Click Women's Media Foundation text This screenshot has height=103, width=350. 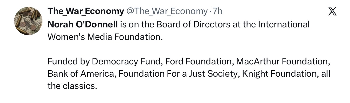pos(105,36)
